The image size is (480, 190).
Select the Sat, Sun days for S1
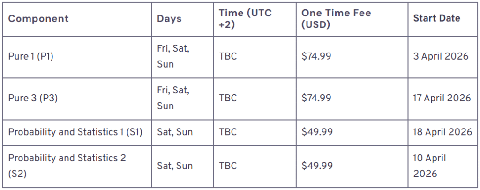[x=175, y=132]
